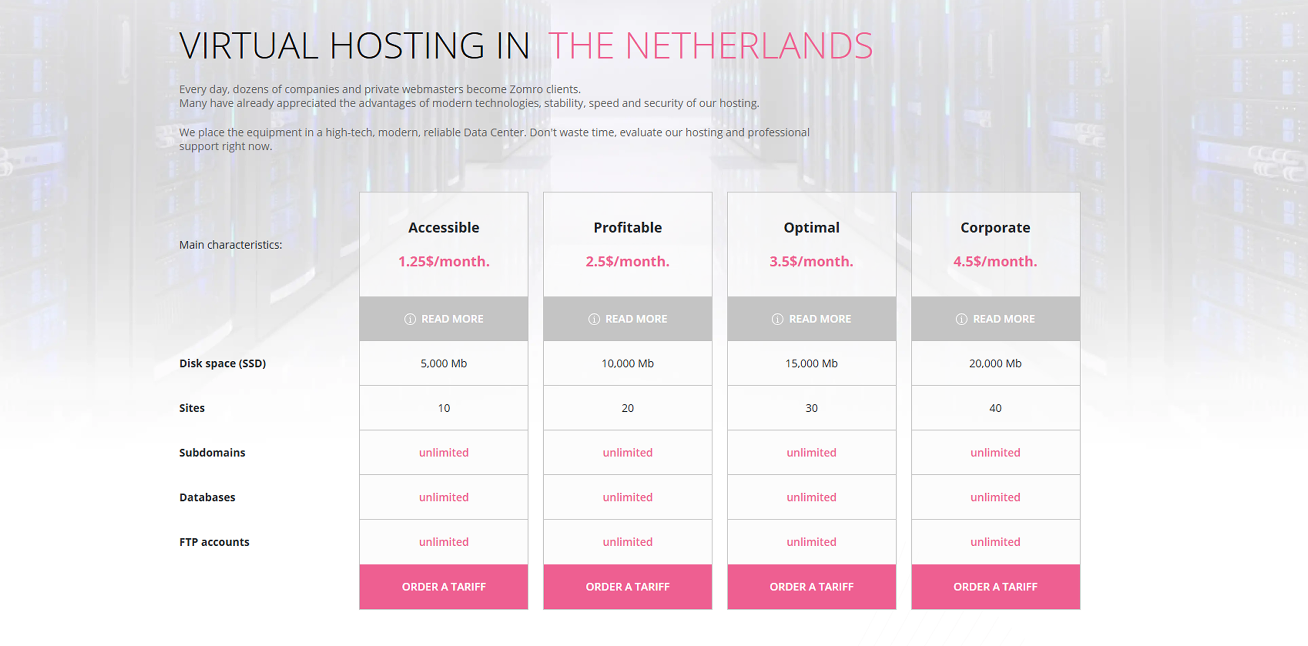This screenshot has height=646, width=1308.
Task: Select the Accessible plan title
Action: pos(444,227)
